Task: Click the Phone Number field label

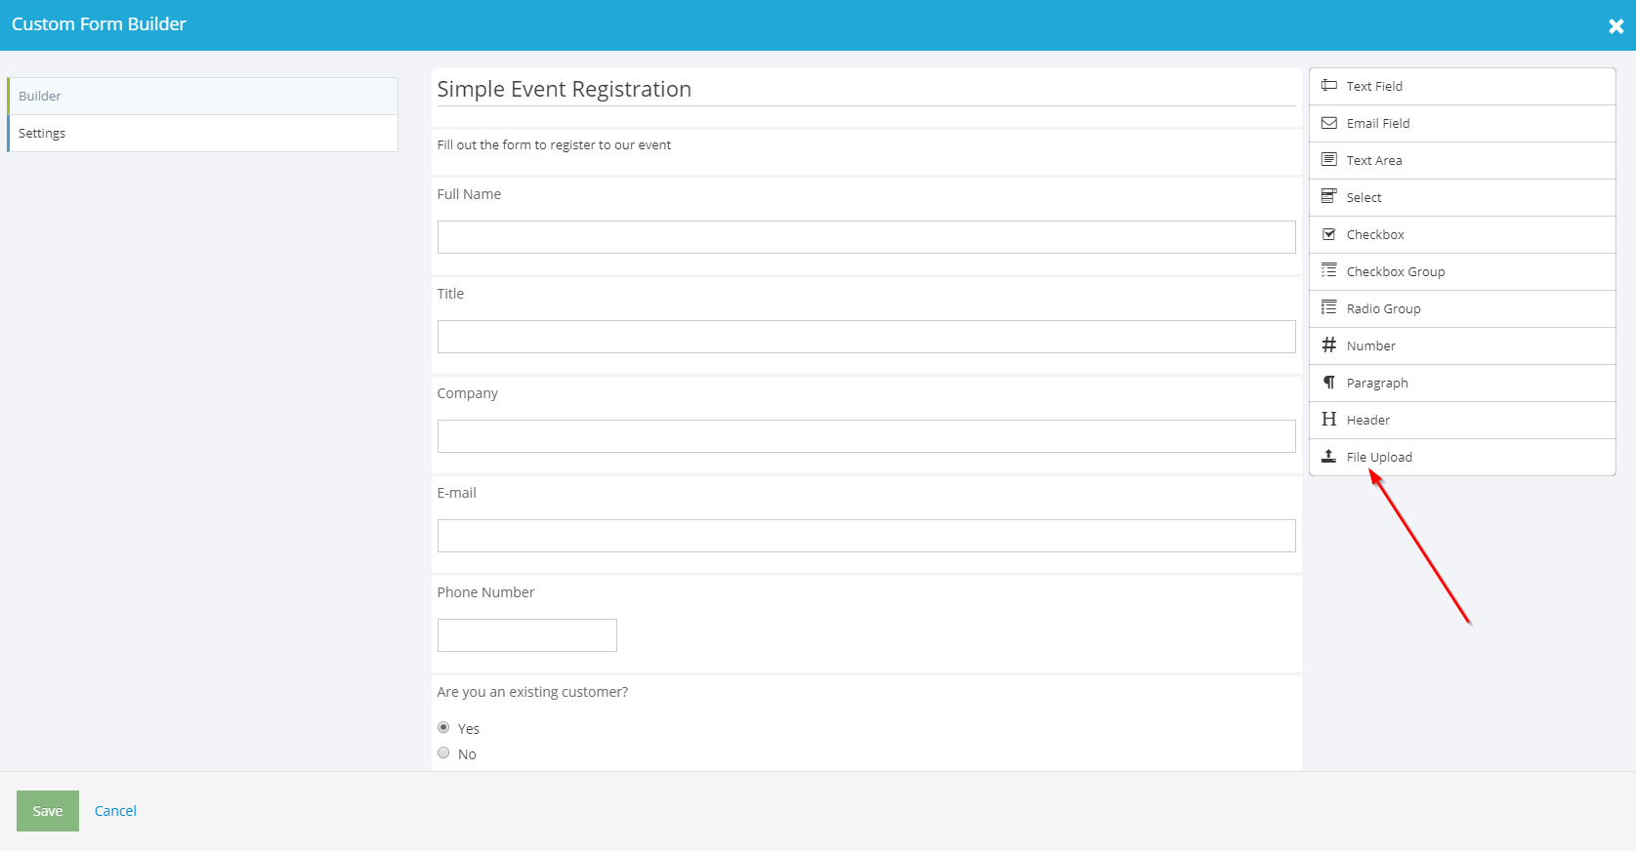Action: (485, 592)
